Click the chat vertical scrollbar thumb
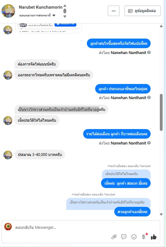This screenshot has width=166, height=247. [161, 112]
